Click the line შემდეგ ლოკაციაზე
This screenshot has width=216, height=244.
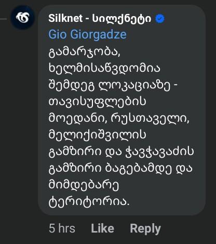(109, 85)
